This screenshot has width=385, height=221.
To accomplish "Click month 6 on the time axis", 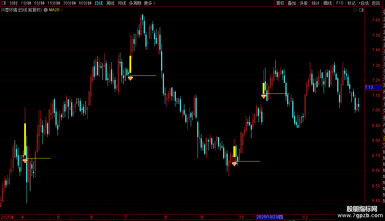I will pos(92,217).
